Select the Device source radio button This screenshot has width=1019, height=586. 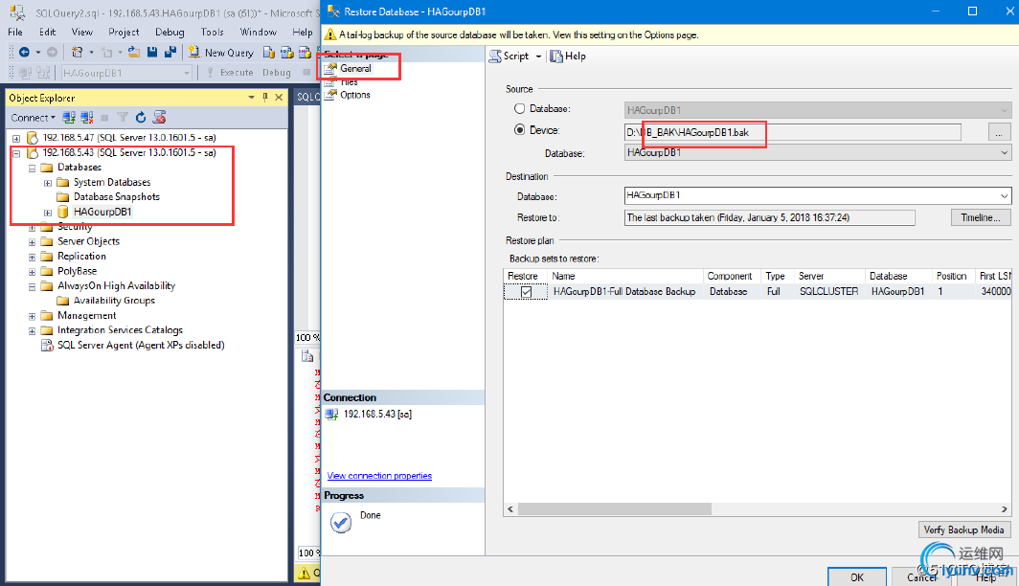click(x=520, y=130)
